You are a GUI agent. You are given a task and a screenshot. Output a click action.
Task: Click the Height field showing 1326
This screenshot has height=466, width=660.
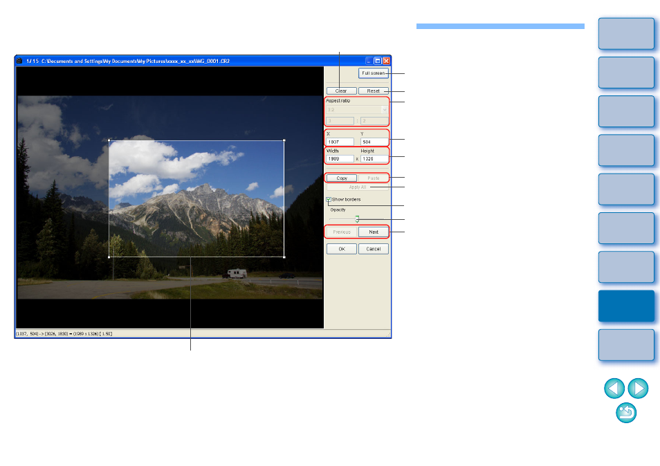click(374, 159)
